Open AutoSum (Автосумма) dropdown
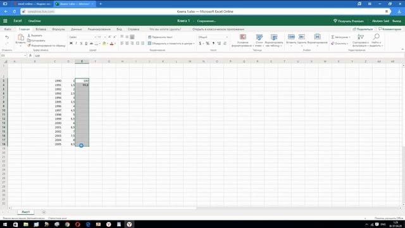Image resolution: width=405 pixels, height=228 pixels. click(x=340, y=37)
